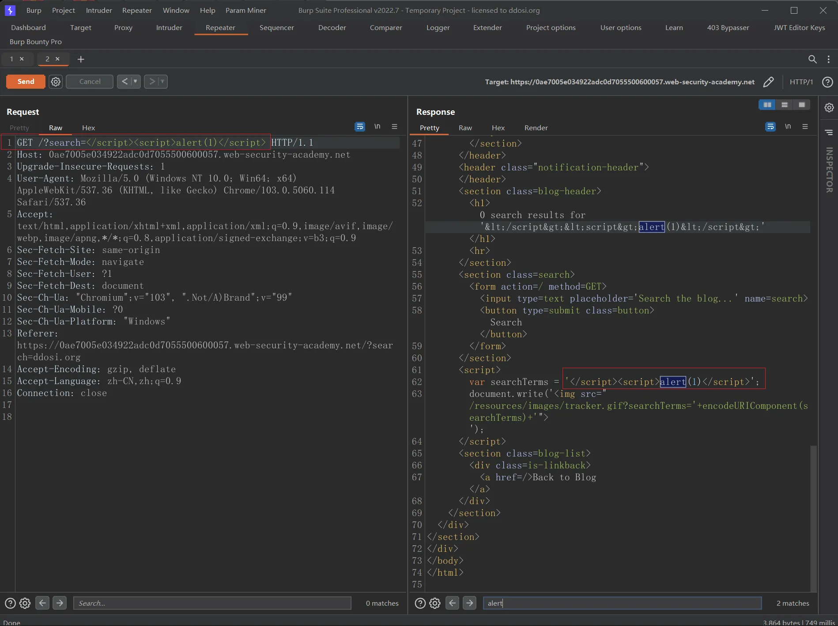Switch request view to Hex
838x626 pixels.
(x=88, y=128)
